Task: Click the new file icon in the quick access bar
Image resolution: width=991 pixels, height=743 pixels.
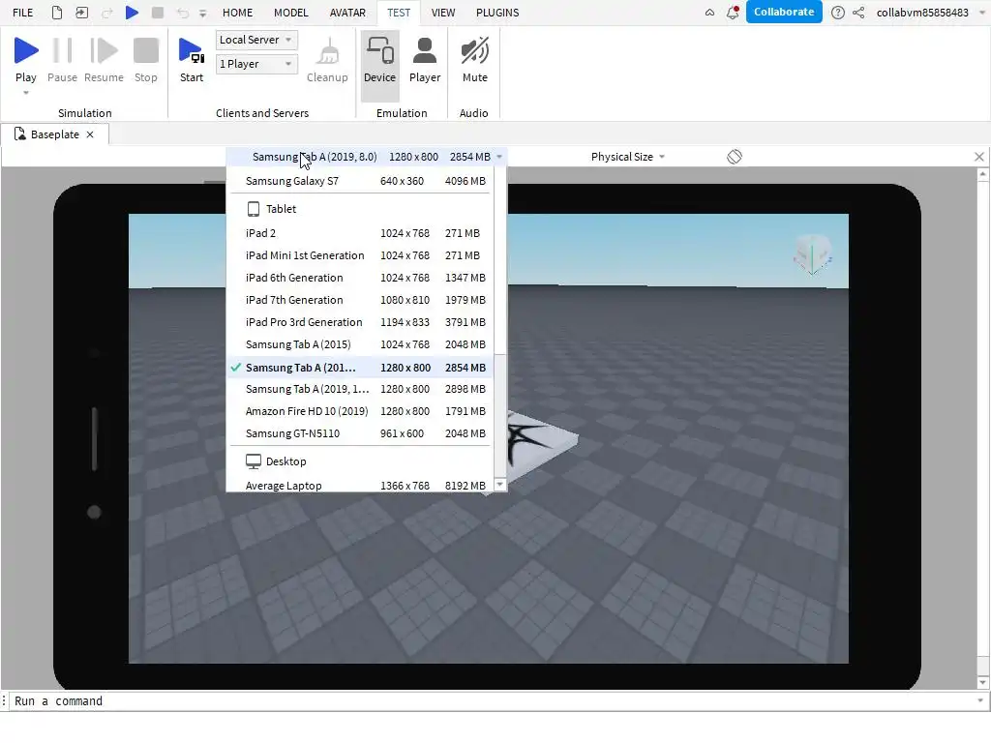Action: coord(57,12)
